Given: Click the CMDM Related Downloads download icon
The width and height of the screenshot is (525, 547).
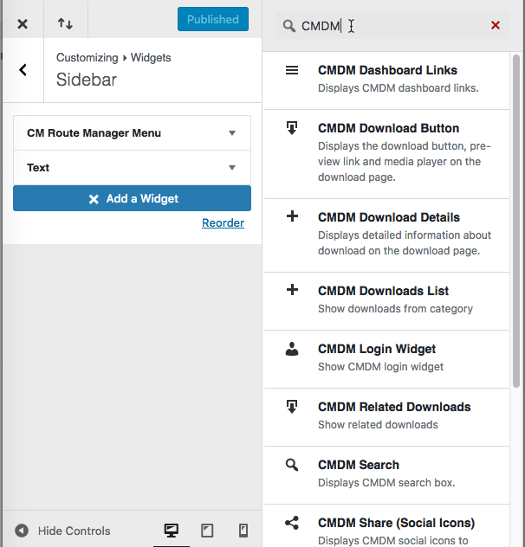Looking at the screenshot, I should pos(292,407).
